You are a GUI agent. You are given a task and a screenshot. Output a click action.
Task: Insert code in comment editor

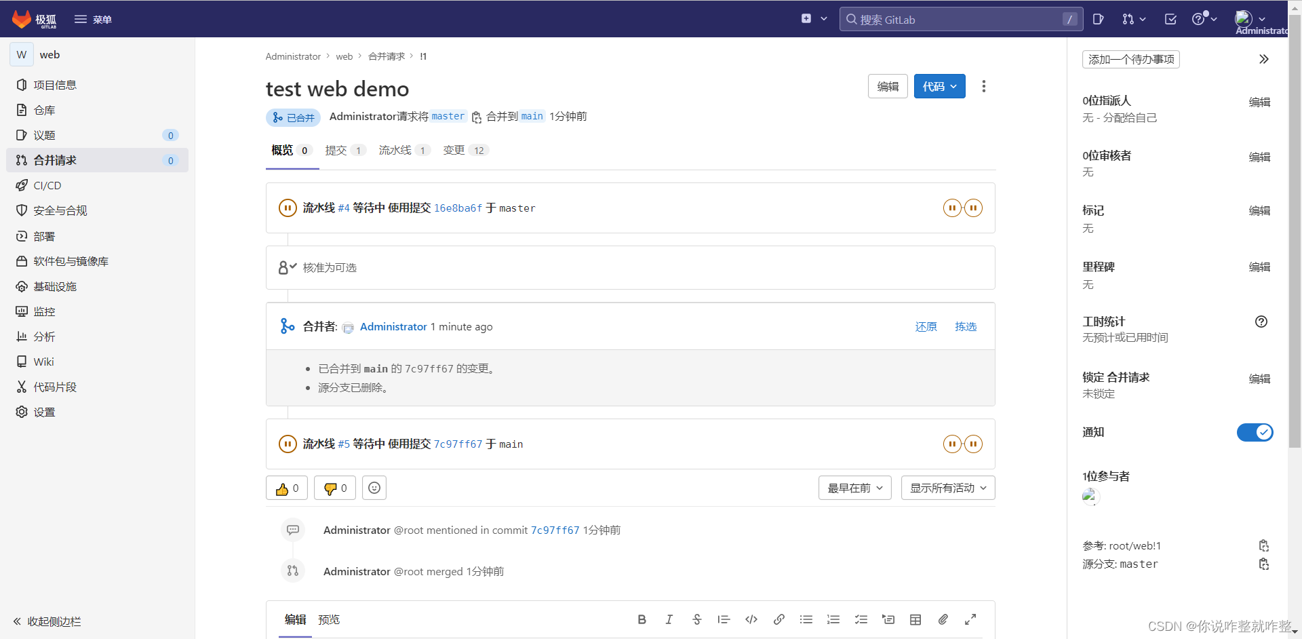pyautogui.click(x=751, y=620)
